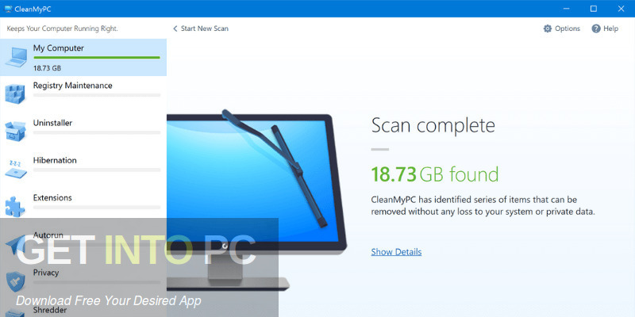The image size is (635, 317).
Task: Click the CleanMyPC title bar app icon
Action: 8,9
